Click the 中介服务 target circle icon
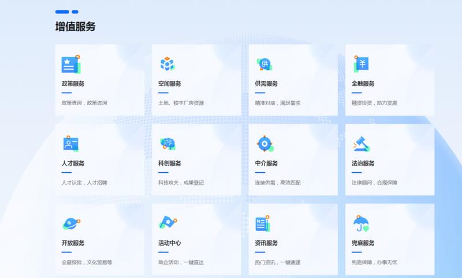The image size is (462, 278). (265, 144)
